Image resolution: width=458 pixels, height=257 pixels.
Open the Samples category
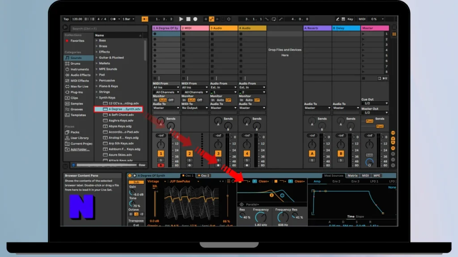click(x=76, y=104)
